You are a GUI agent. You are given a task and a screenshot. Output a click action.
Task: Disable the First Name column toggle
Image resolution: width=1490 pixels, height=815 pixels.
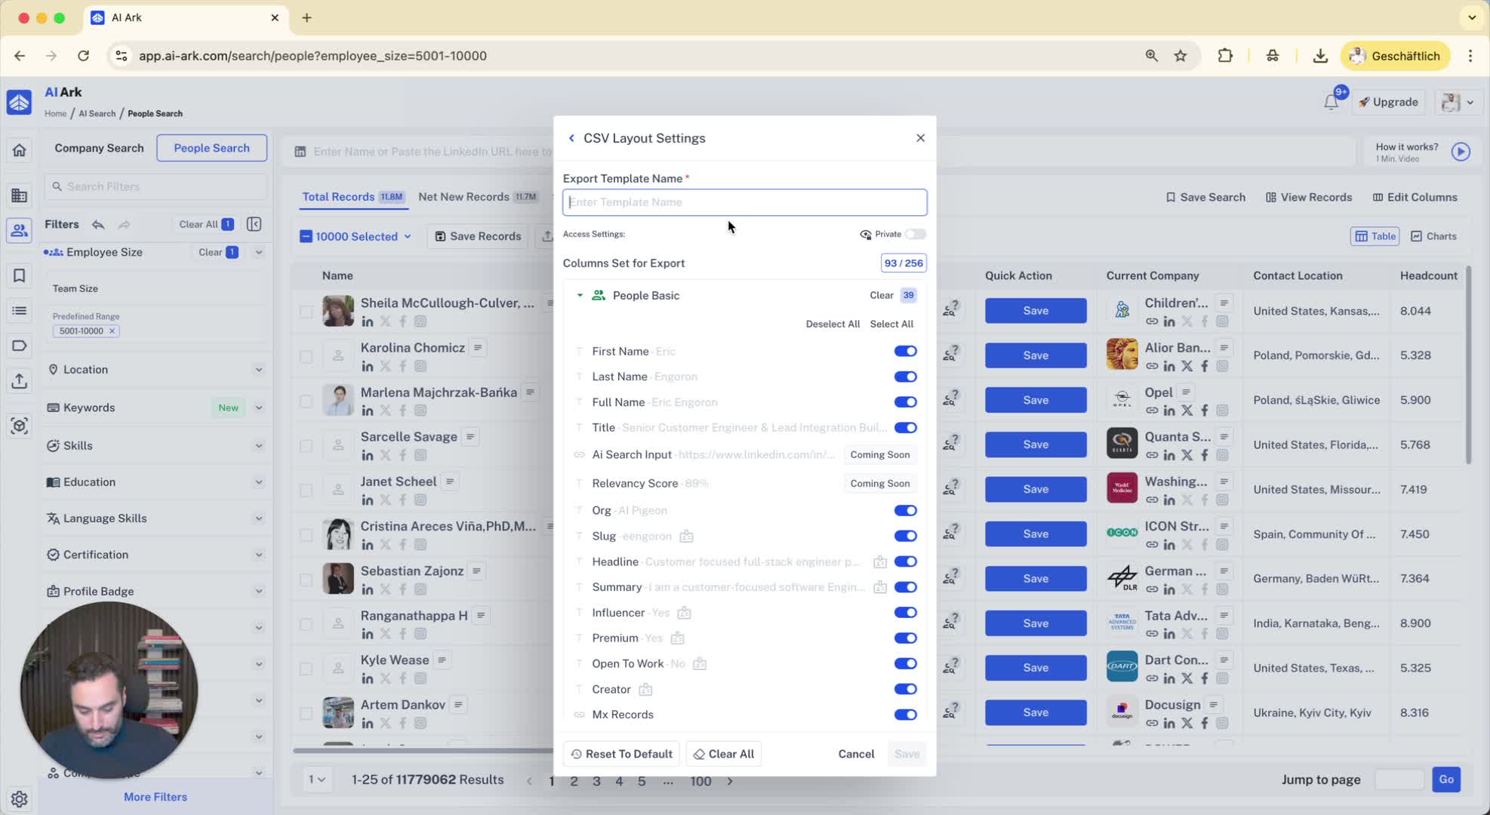pyautogui.click(x=905, y=351)
